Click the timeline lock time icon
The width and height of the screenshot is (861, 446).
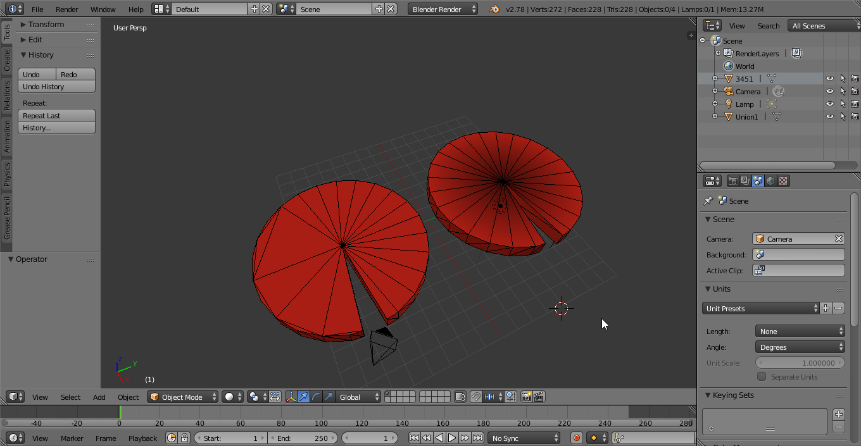184,438
